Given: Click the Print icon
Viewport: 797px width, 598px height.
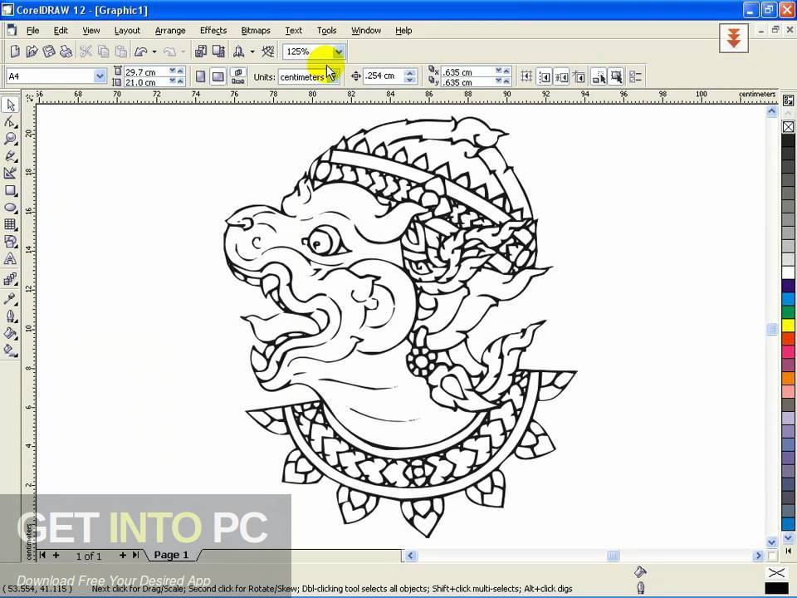Looking at the screenshot, I should tap(66, 51).
